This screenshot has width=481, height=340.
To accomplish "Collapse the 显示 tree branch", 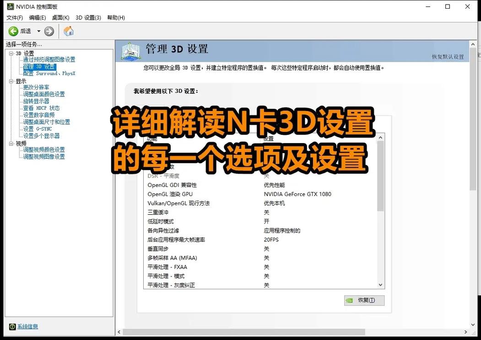I will coord(10,80).
